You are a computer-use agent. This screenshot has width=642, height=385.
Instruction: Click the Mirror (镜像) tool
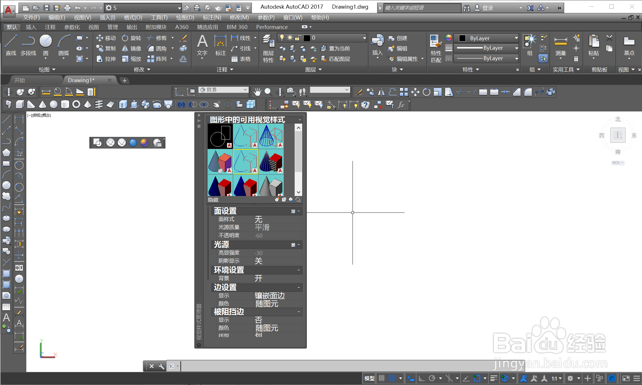pos(132,48)
